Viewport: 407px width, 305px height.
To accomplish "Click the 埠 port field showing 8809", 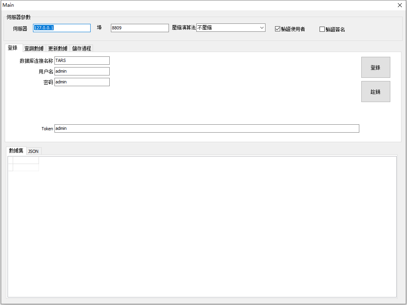I will point(140,28).
